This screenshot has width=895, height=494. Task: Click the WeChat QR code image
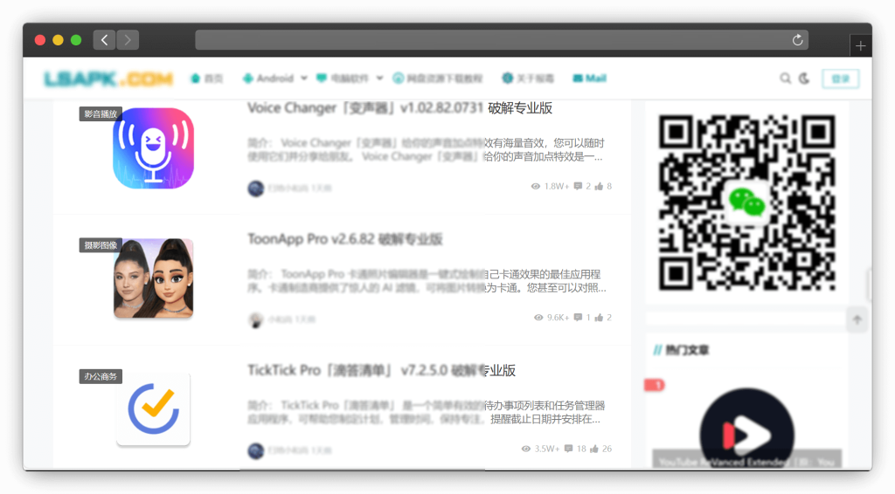[747, 202]
